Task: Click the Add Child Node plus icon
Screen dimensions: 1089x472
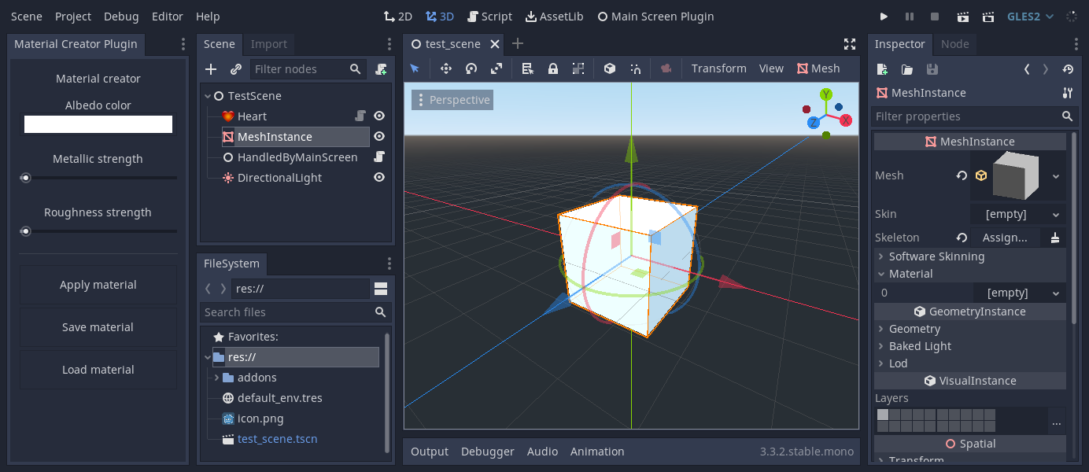Action: tap(210, 68)
